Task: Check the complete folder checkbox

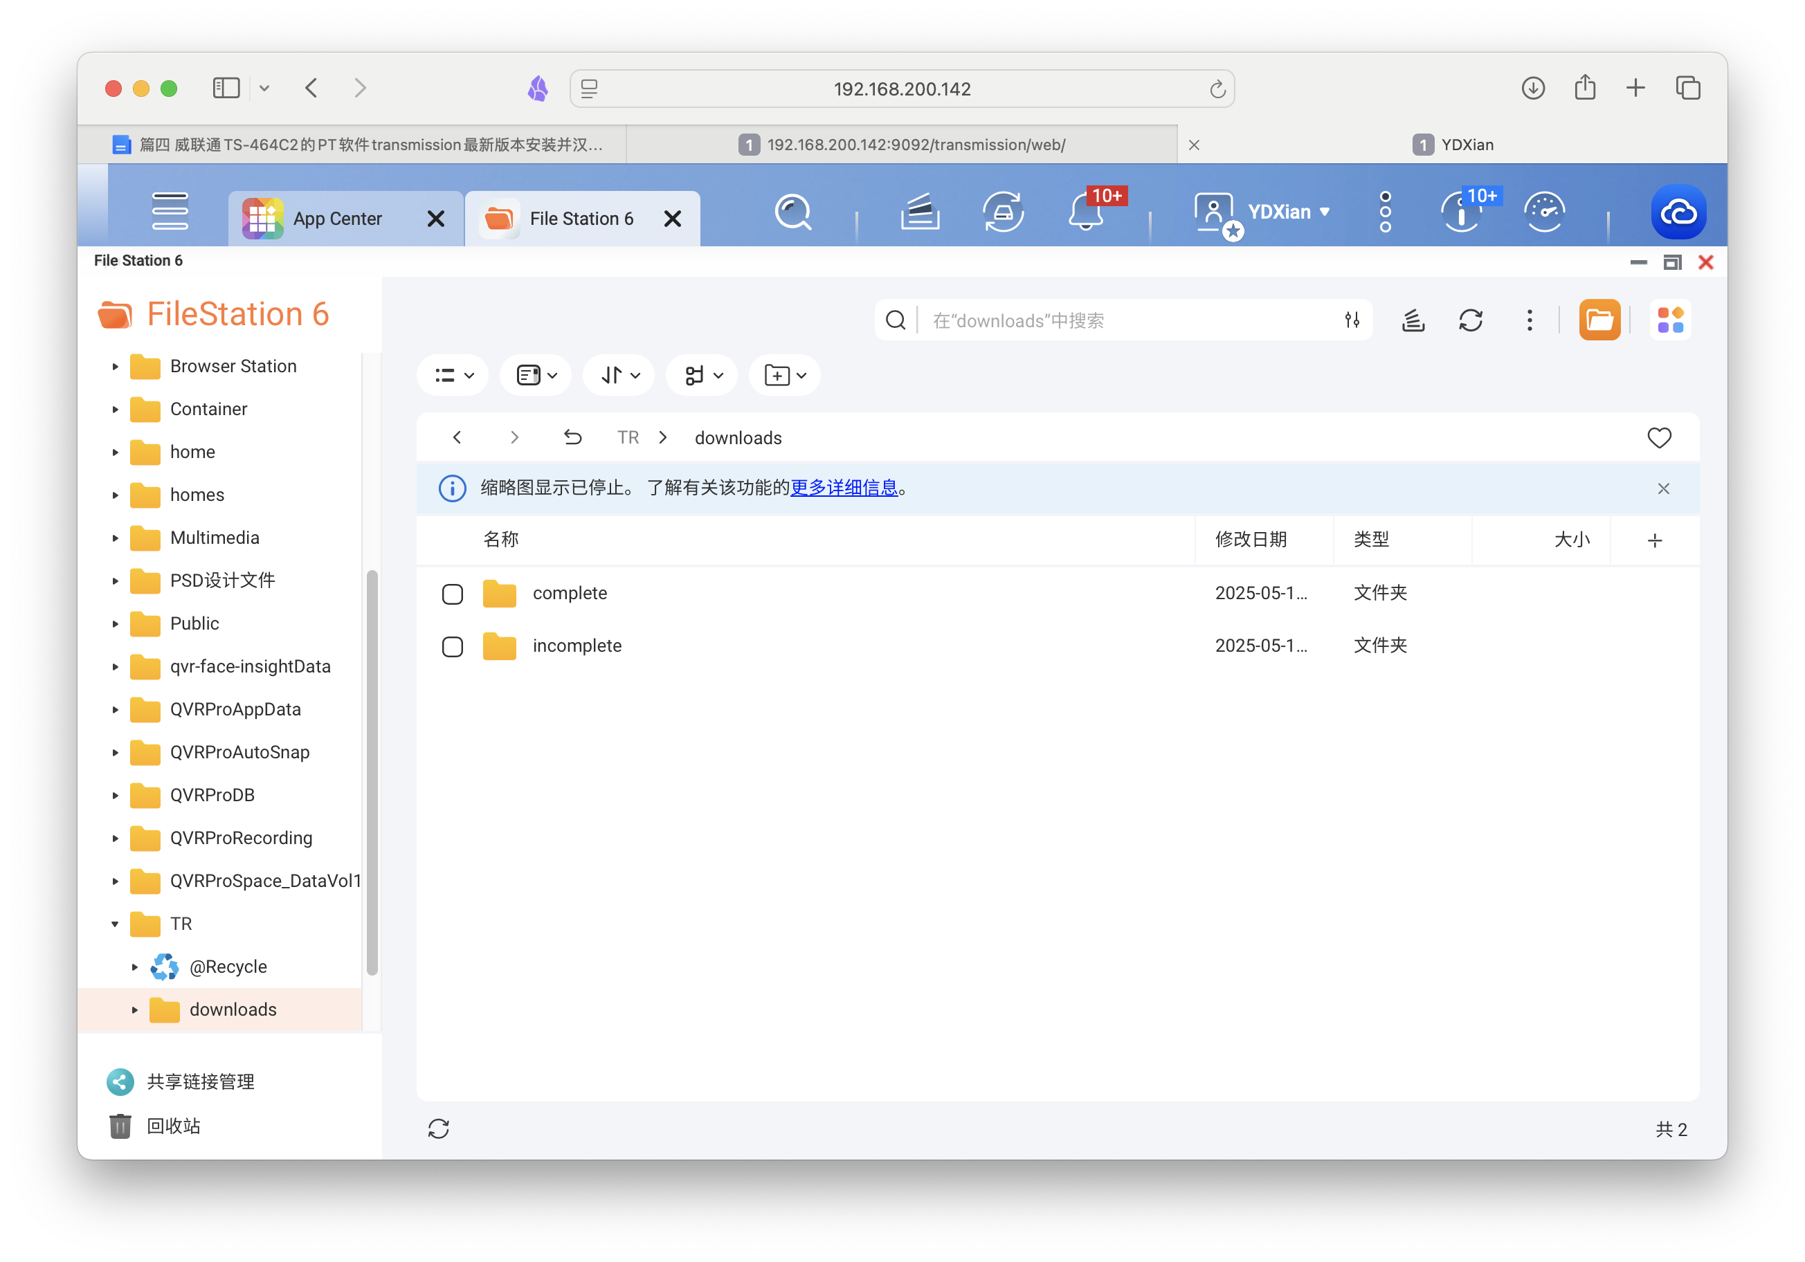Action: (x=453, y=594)
